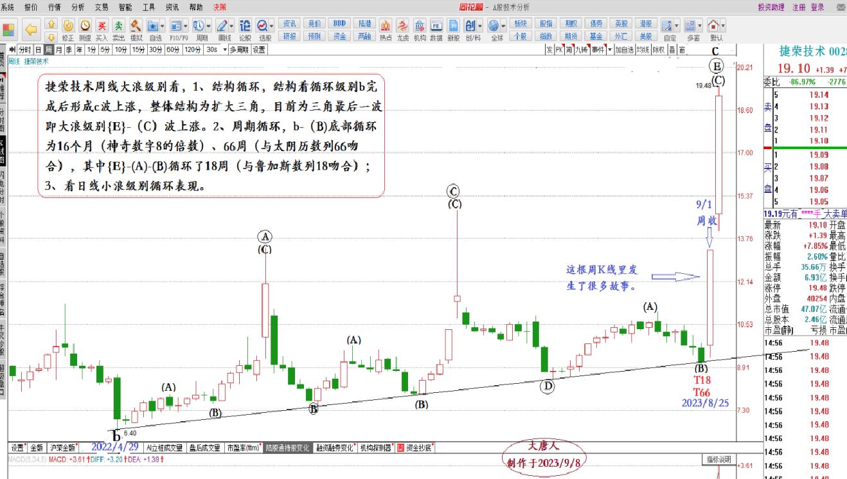Open the 选股 stock-picker dropdown

point(271,27)
